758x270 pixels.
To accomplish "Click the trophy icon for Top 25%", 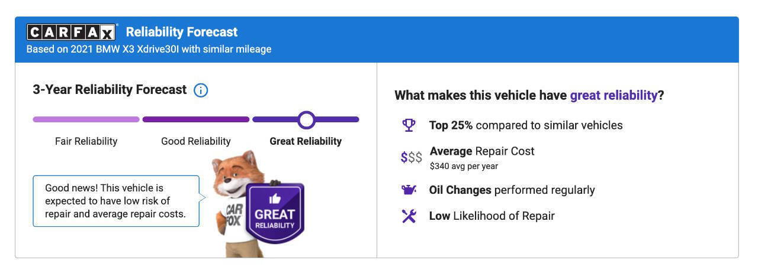I will point(409,125).
